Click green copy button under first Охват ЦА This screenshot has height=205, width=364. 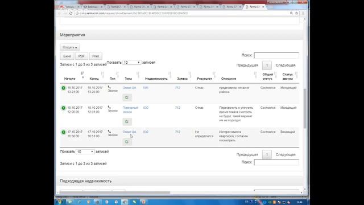click(127, 97)
